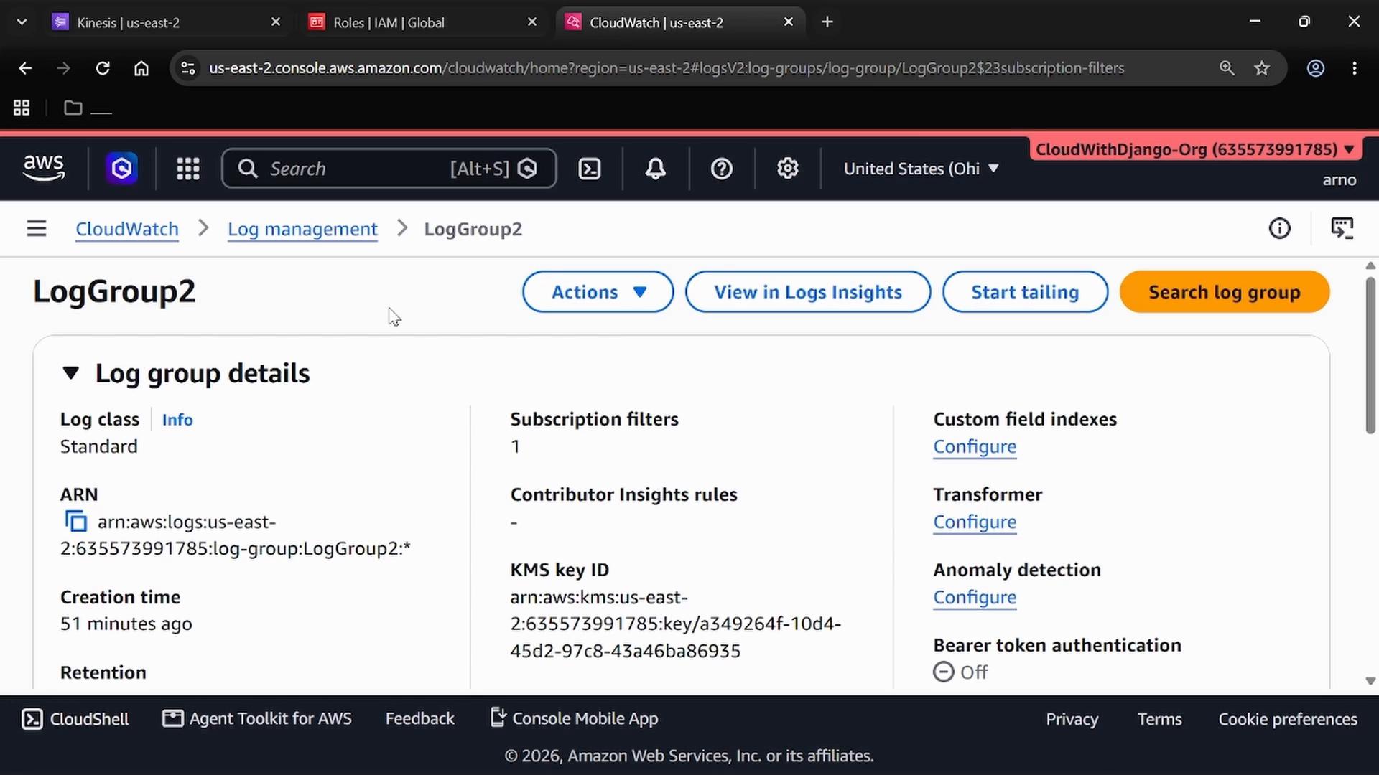Toggle the CloudWatch side navigation hamburger
The height and width of the screenshot is (775, 1379).
tap(37, 229)
